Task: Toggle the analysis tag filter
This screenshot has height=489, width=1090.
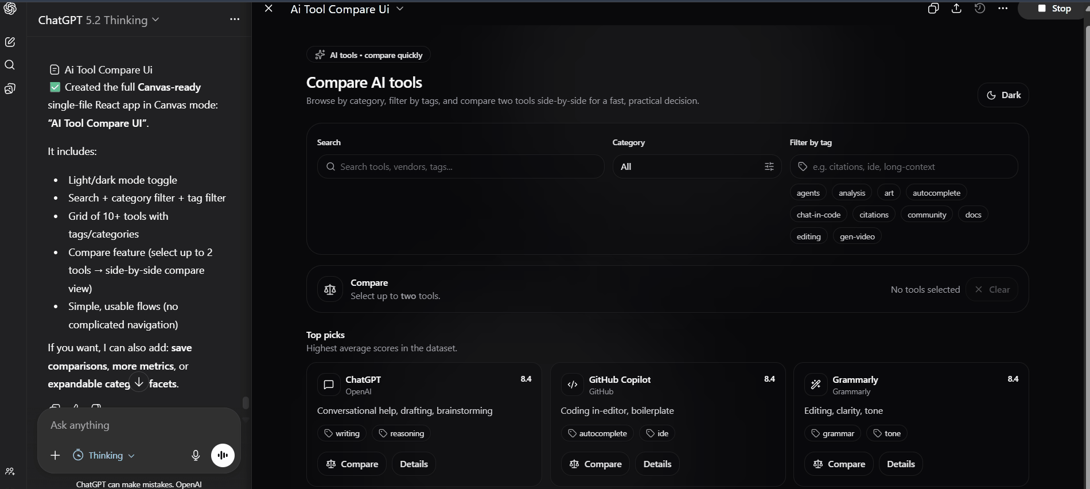Action: tap(852, 193)
